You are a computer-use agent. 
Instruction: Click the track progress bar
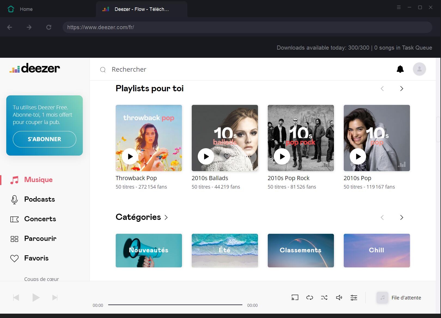coord(175,305)
